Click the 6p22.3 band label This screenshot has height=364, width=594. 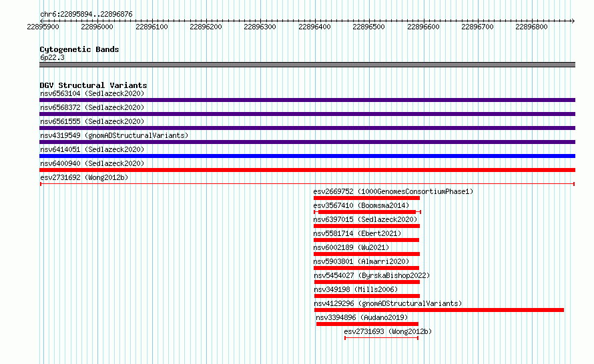tap(52, 57)
